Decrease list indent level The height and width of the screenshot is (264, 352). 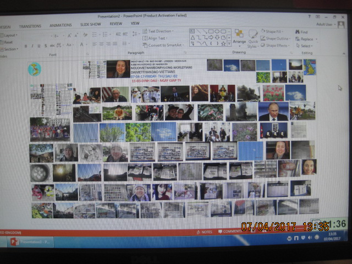[x=118, y=34]
